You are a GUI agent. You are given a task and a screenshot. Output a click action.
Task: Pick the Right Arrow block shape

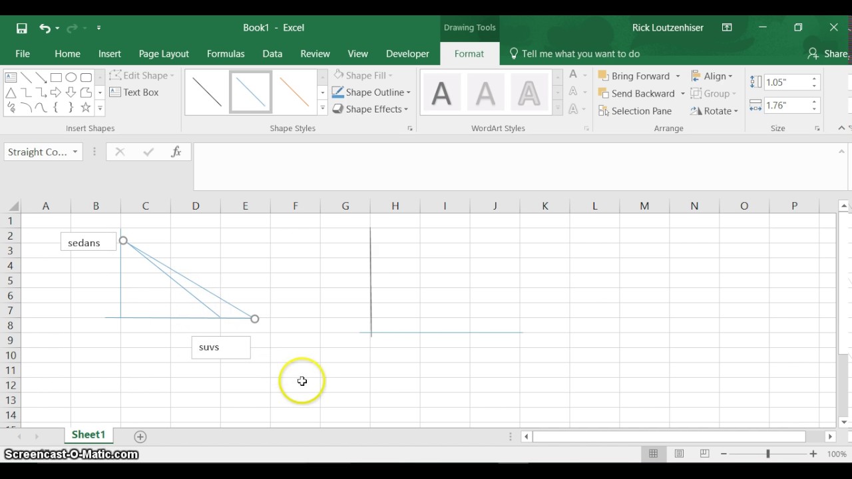click(x=56, y=92)
